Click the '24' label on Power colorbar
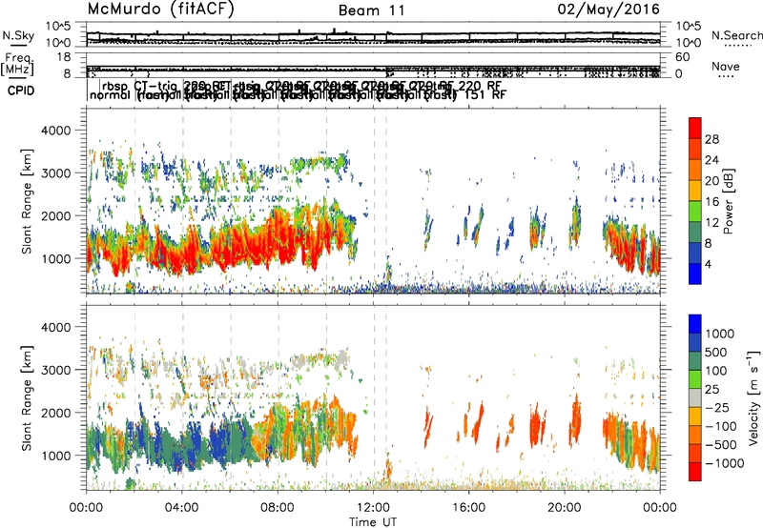Screen dimensions: 763x528 [711, 160]
